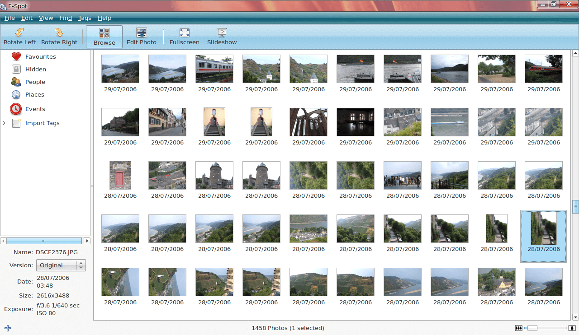Click the smallest thumbnail size icon

[x=518, y=328]
